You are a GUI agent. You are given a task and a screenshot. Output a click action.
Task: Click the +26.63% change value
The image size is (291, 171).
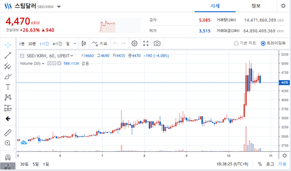coord(30,30)
